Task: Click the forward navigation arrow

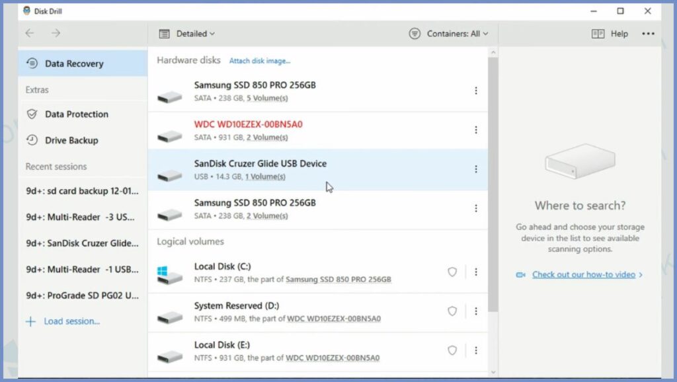Action: coord(56,33)
